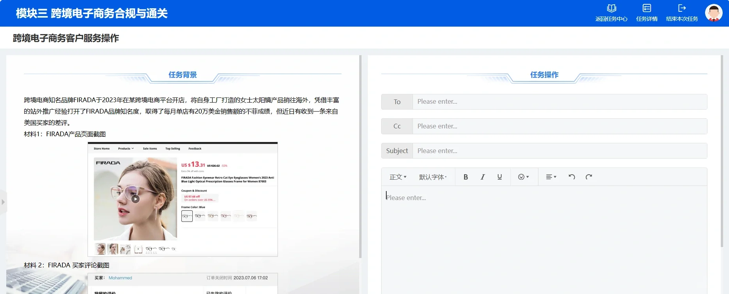Open the text alignment dropdown

tap(551, 177)
